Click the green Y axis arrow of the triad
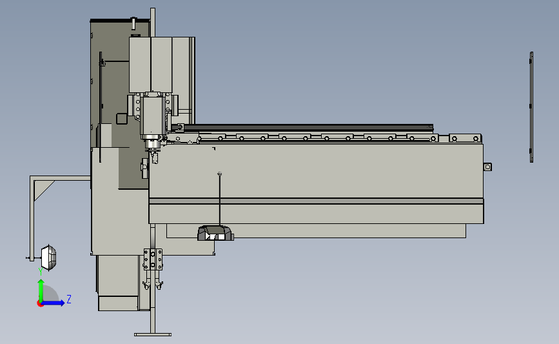Image resolution: width=559 pixels, height=344 pixels. (x=41, y=290)
